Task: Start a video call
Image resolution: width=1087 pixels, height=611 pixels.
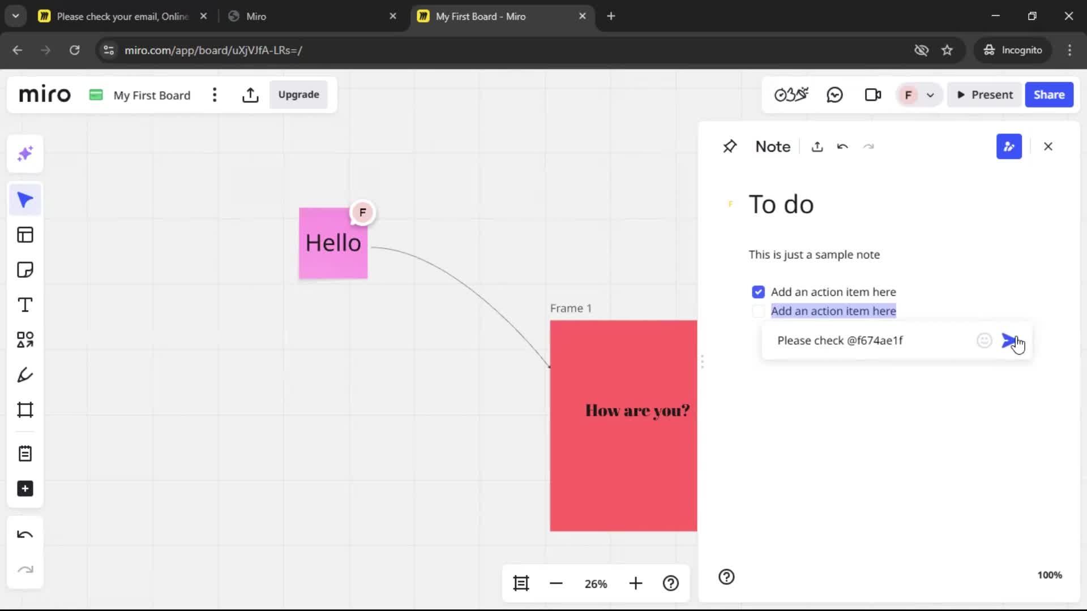Action: (x=873, y=94)
